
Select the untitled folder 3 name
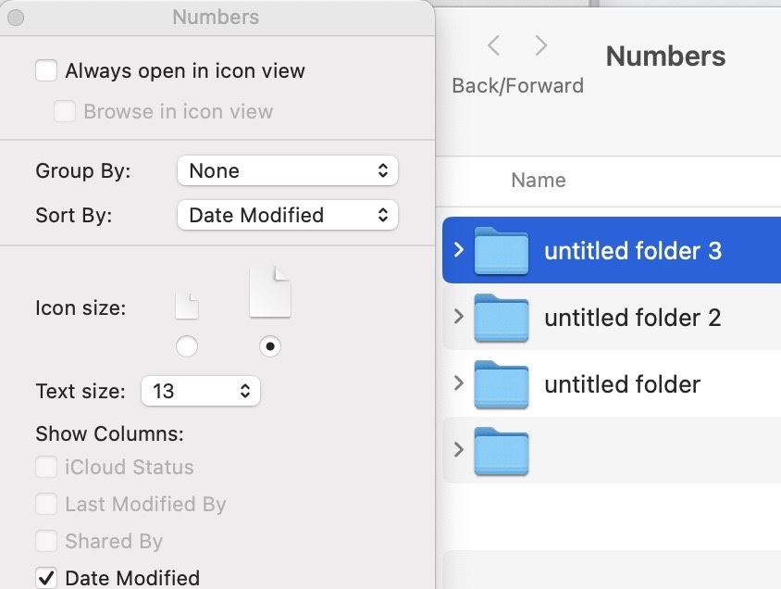[633, 251]
